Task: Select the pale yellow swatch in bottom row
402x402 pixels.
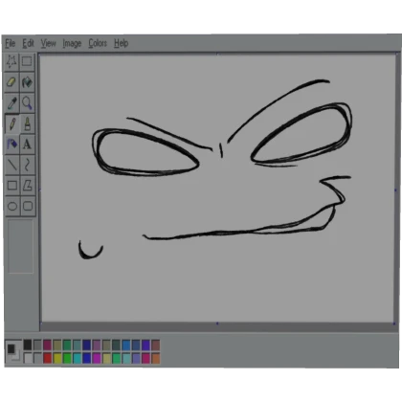Action: tap(106, 358)
